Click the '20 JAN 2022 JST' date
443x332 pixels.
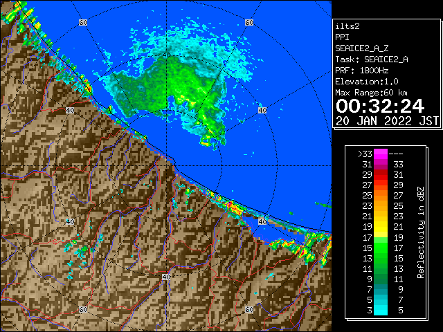387,121
